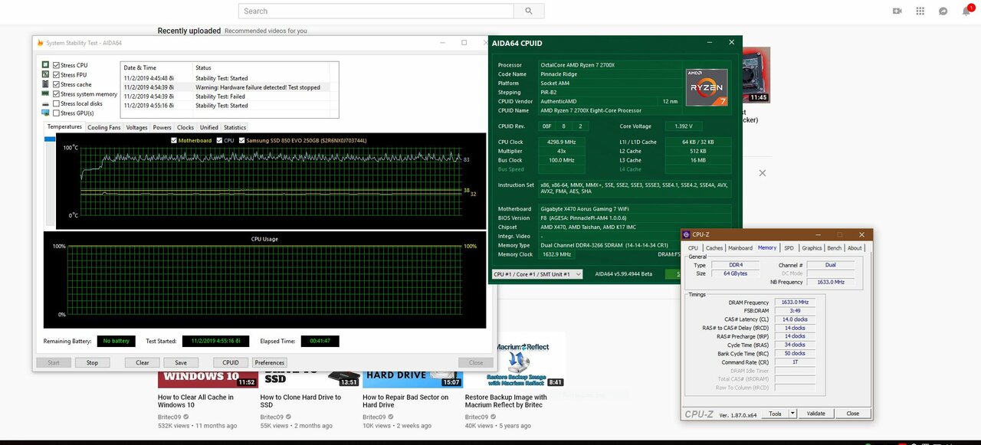Open the YouTube apps grid icon
Viewport: 981px width, 445px height.
(x=920, y=11)
